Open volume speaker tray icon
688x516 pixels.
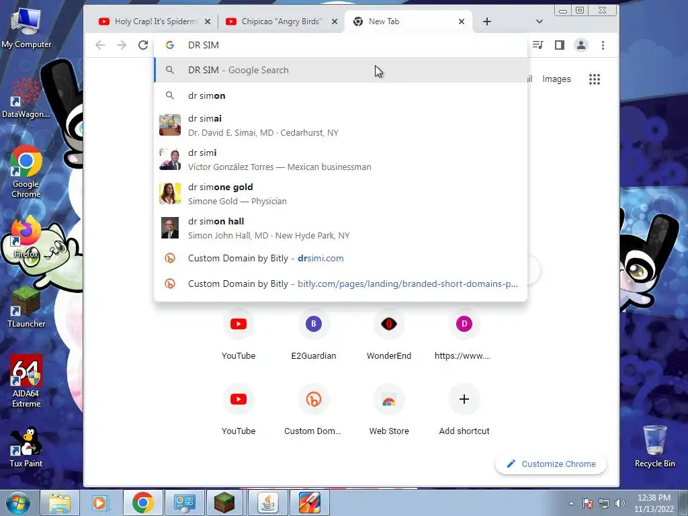point(620,503)
